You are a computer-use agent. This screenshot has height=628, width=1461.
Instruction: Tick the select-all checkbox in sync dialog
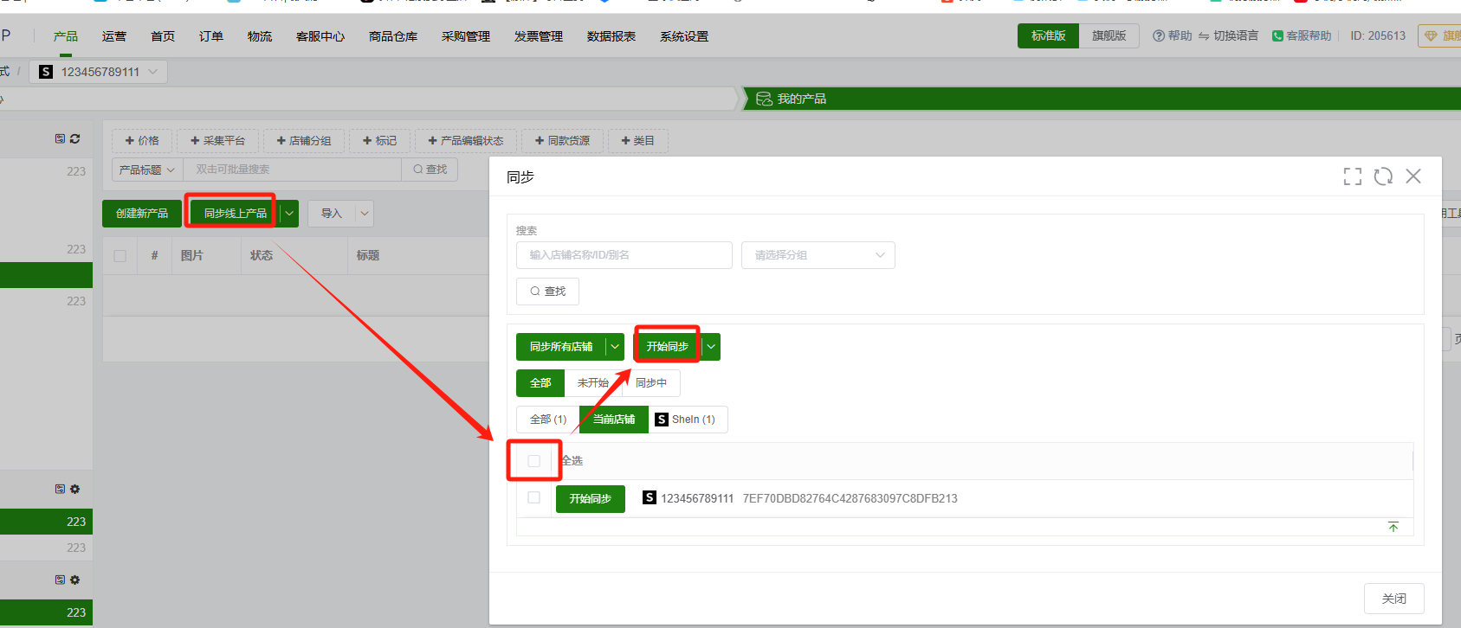click(x=533, y=461)
